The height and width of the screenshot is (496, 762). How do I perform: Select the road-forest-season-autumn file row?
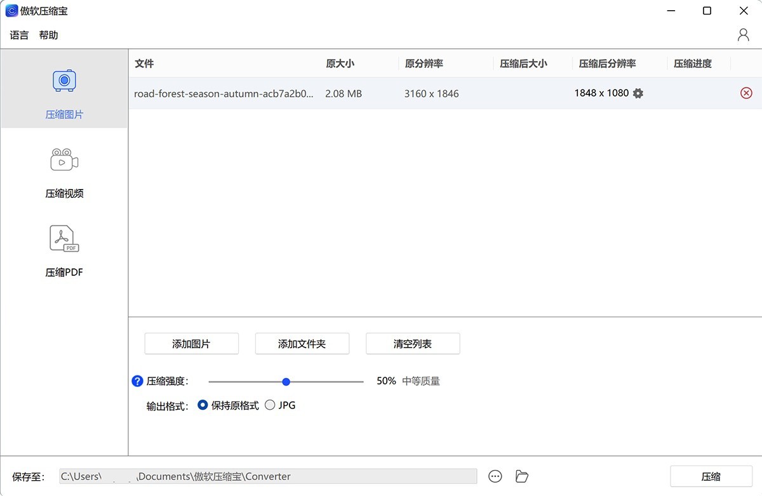click(x=222, y=93)
